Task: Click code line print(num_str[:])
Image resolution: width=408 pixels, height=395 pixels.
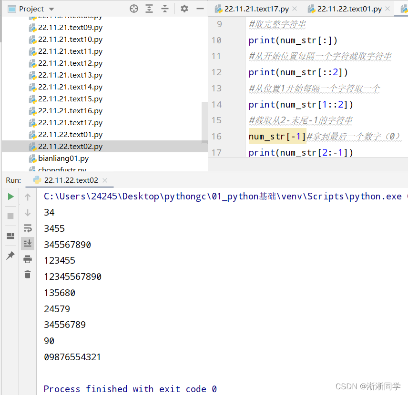Action: point(293,40)
